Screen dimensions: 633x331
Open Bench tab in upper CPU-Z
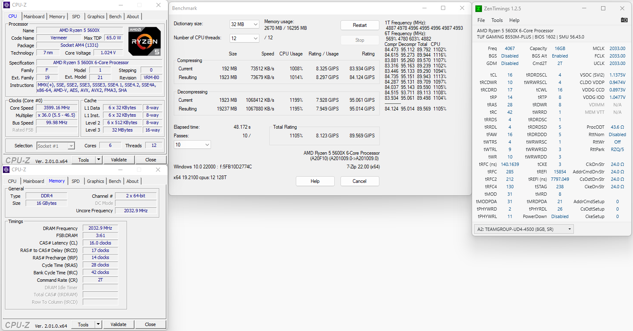click(x=115, y=17)
